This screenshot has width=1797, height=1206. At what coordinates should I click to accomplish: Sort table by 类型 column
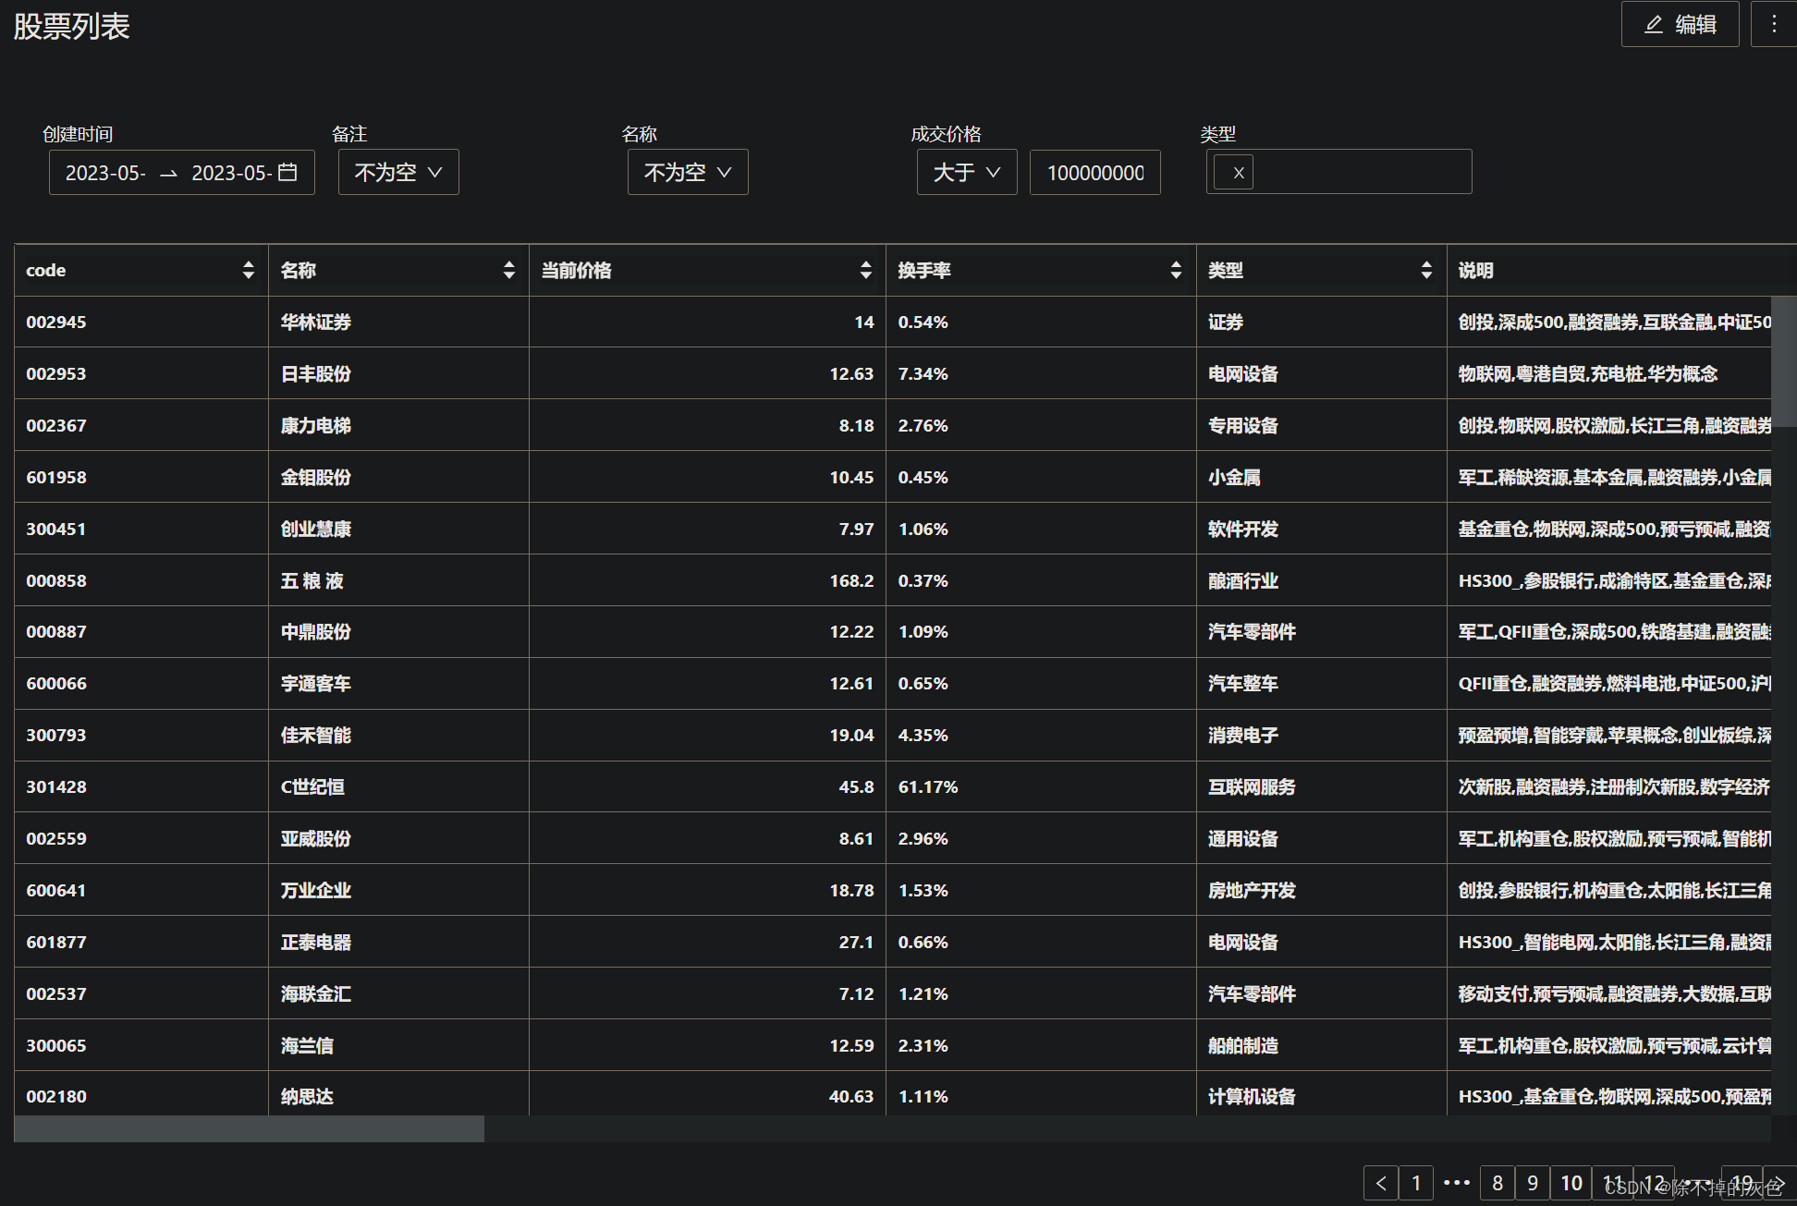pyautogui.click(x=1426, y=270)
